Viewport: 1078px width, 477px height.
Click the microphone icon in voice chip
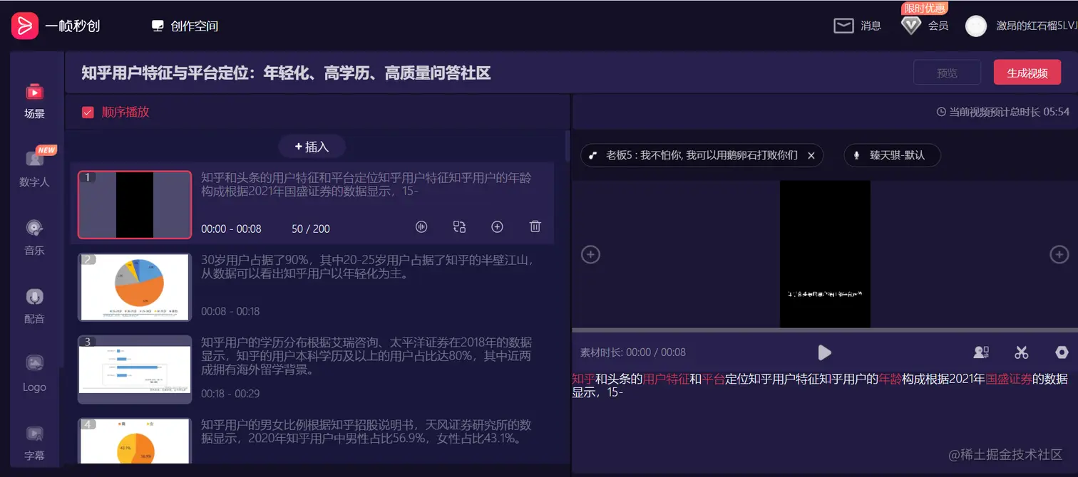(x=856, y=155)
